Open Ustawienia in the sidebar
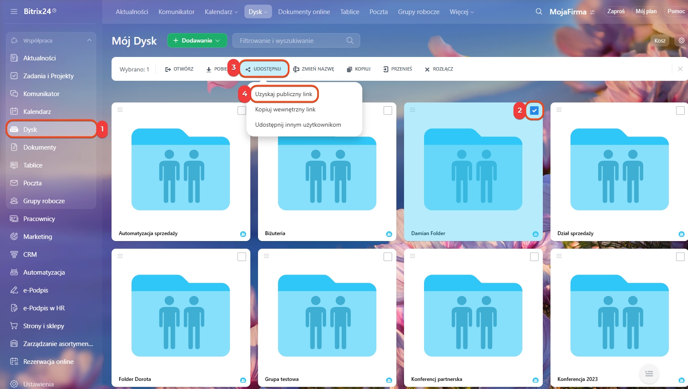The width and height of the screenshot is (688, 389). [38, 384]
